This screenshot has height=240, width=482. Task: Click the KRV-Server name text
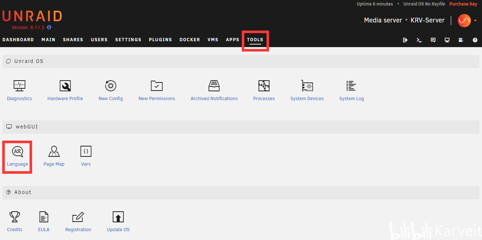pos(427,20)
